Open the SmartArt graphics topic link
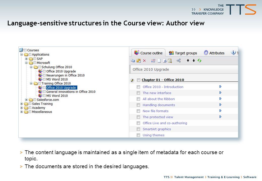 tap(157, 129)
